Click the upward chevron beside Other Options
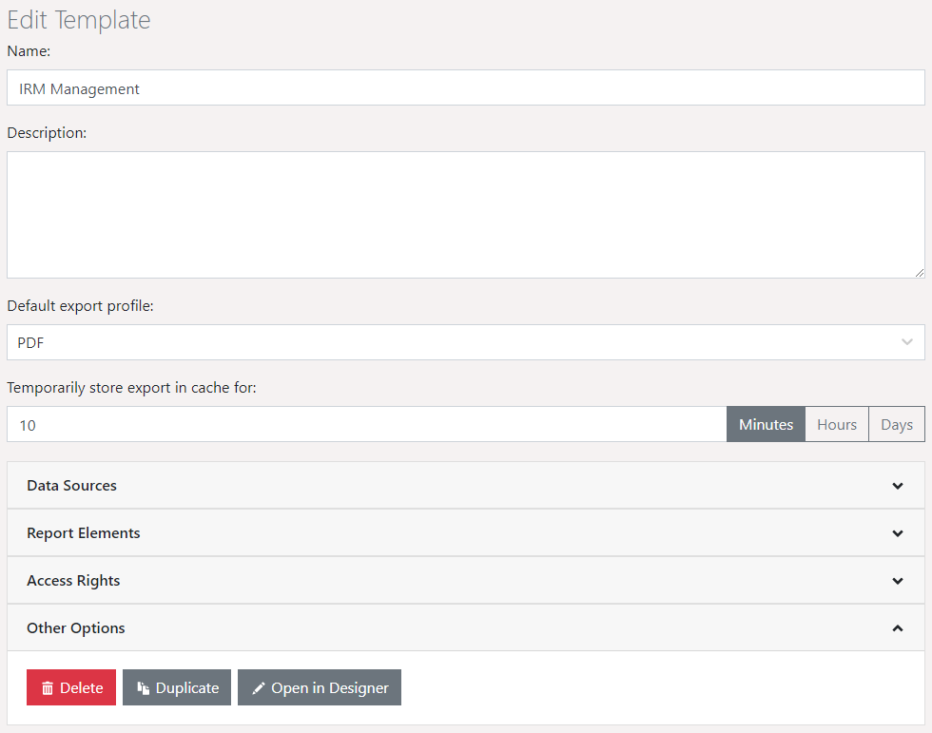 point(897,628)
